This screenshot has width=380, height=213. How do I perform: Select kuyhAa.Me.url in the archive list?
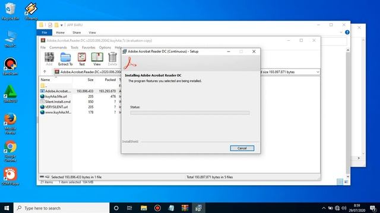[x=80, y=96]
